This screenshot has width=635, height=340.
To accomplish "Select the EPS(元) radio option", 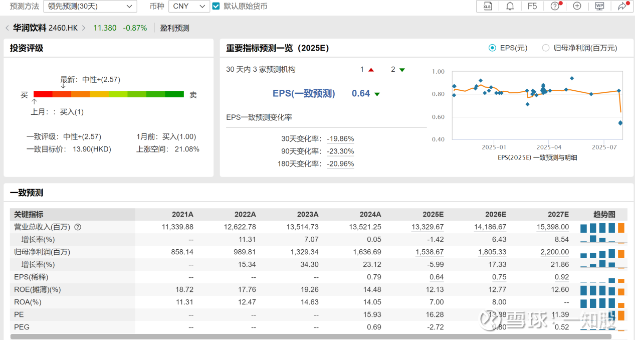I will (492, 48).
